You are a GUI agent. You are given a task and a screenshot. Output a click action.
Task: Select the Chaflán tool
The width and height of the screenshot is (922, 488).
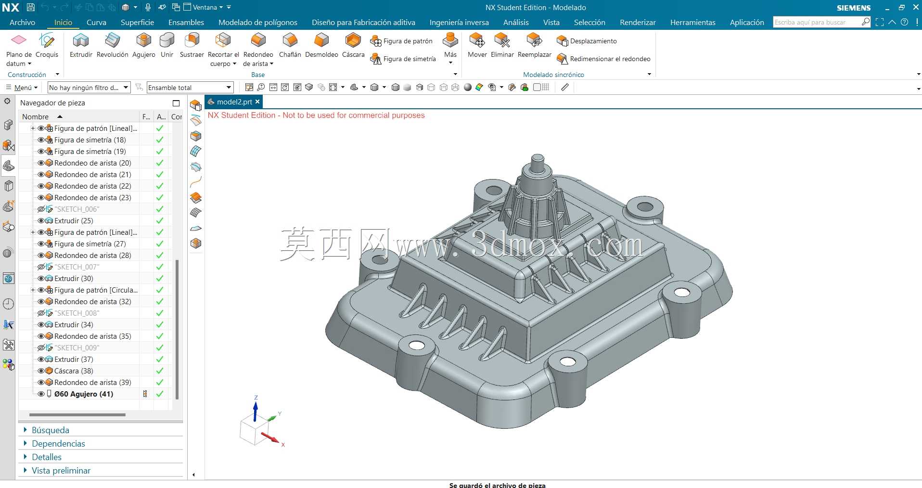click(290, 46)
